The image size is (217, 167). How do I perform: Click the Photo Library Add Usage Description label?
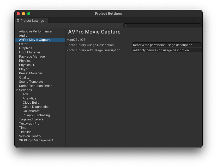(93, 50)
